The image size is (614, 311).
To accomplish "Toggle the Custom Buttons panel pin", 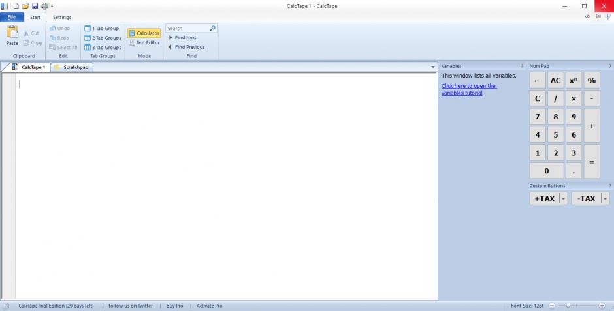I will click(x=609, y=186).
